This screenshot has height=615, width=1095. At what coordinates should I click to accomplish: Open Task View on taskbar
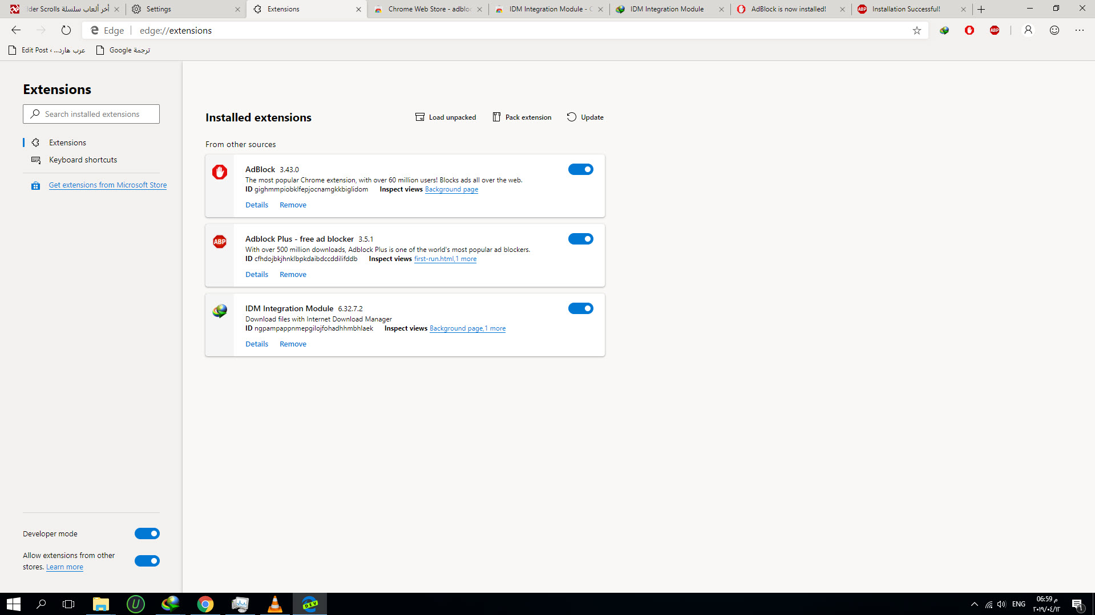[x=68, y=604]
